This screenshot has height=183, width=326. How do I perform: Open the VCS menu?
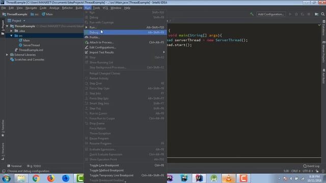point(105,8)
